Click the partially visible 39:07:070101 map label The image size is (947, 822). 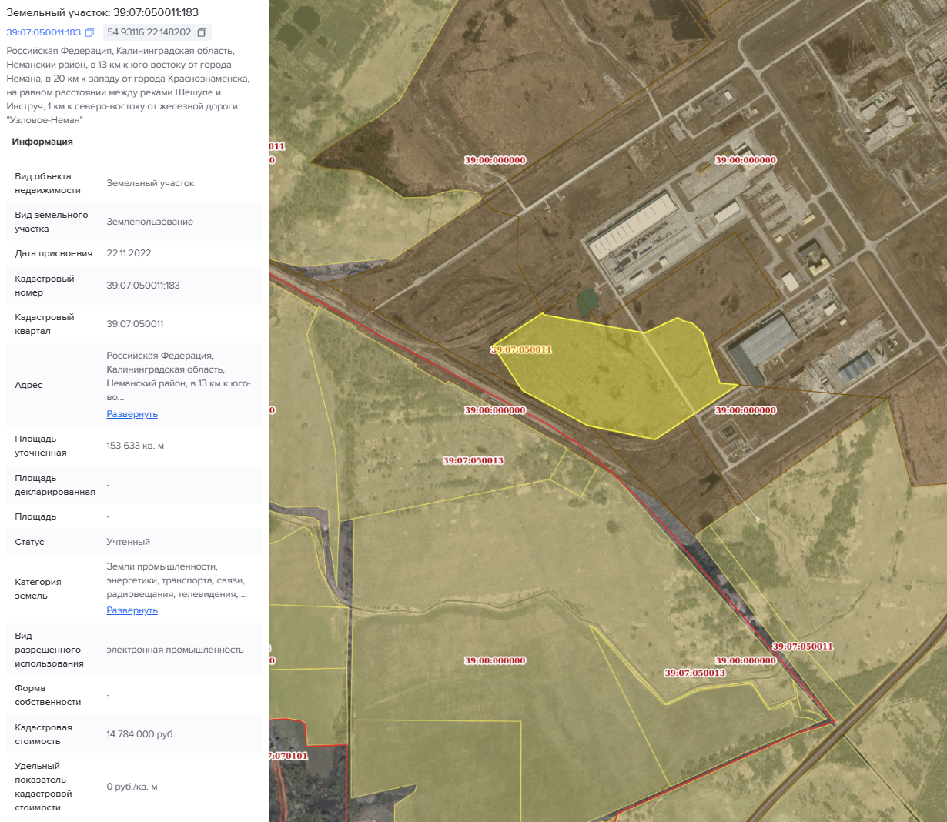(x=289, y=756)
